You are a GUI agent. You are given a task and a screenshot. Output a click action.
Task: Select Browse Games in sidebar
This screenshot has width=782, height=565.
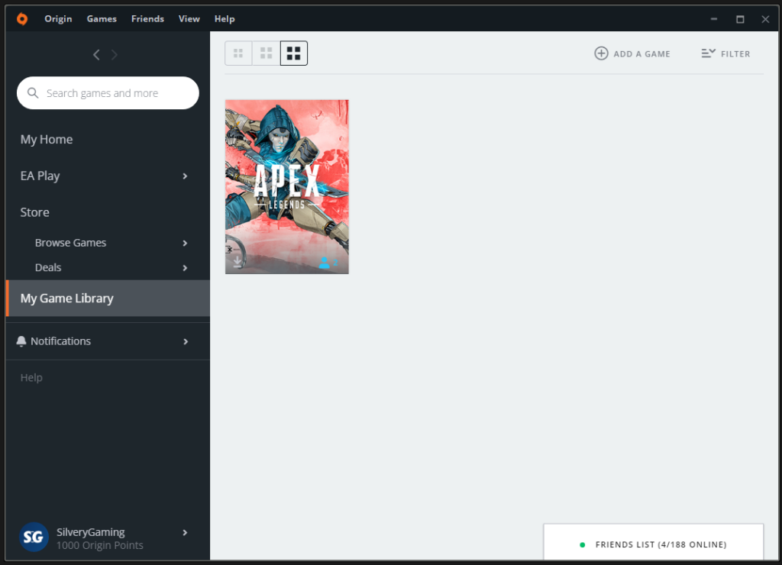70,243
